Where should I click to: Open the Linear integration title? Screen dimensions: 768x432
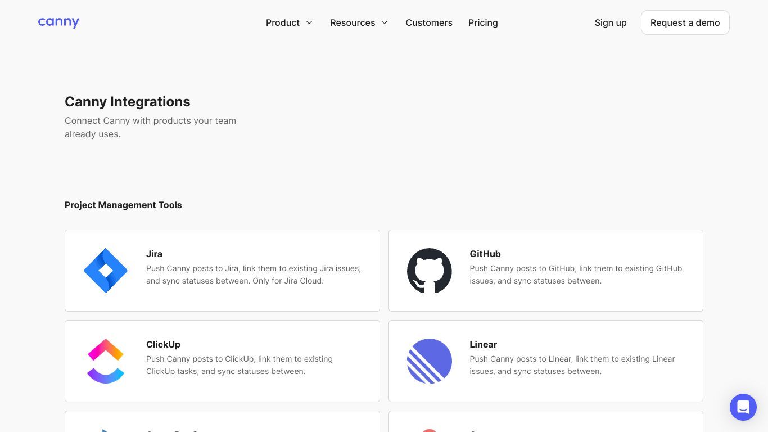tap(484, 344)
